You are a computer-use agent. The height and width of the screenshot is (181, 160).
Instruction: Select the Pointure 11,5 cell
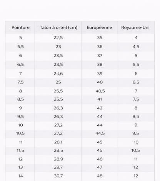click(x=20, y=150)
